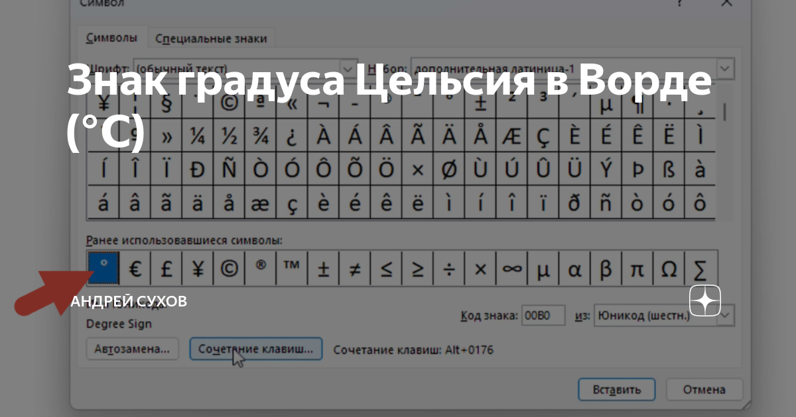Pick capital Ñ with tilde
Screen dimensions: 796x417
click(x=229, y=169)
